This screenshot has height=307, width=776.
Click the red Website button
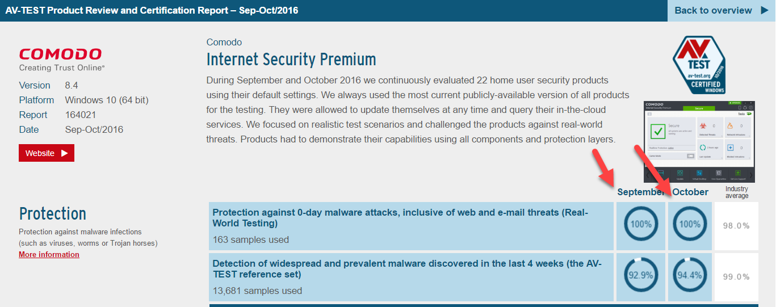47,153
